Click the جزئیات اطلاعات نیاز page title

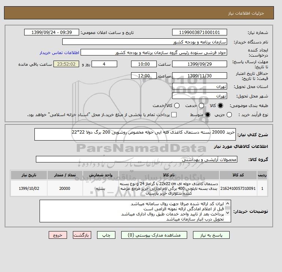[x=246, y=13]
